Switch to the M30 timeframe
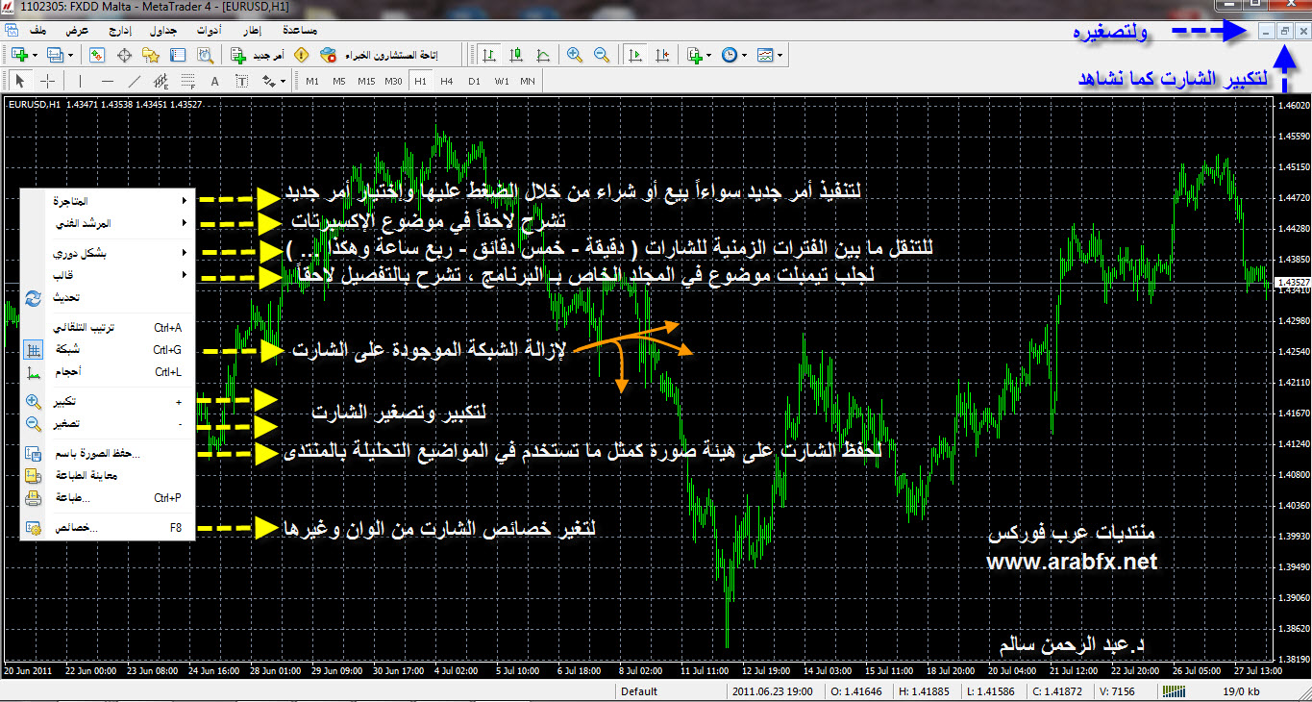Image resolution: width=1312 pixels, height=702 pixels. [x=393, y=81]
